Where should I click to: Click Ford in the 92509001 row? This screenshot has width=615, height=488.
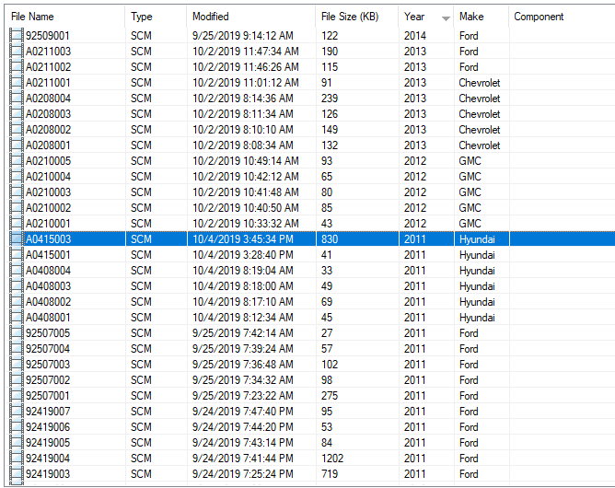click(x=469, y=36)
